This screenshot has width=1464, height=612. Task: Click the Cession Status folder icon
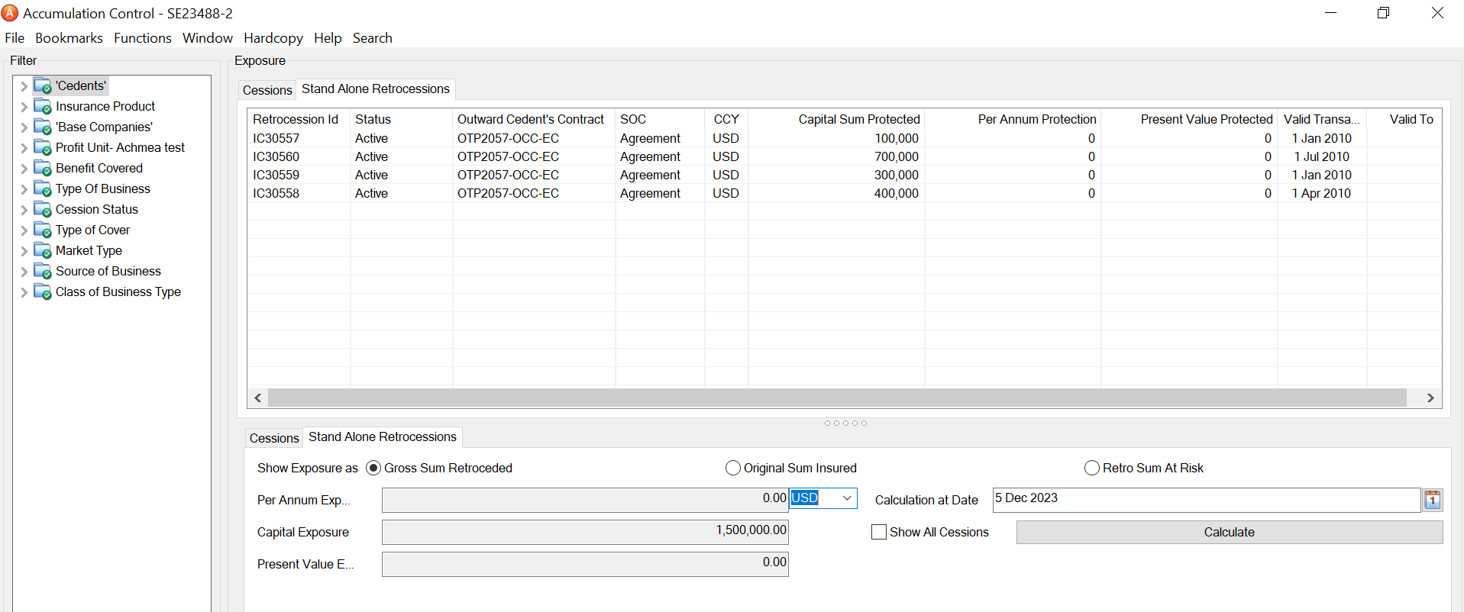[x=43, y=210]
